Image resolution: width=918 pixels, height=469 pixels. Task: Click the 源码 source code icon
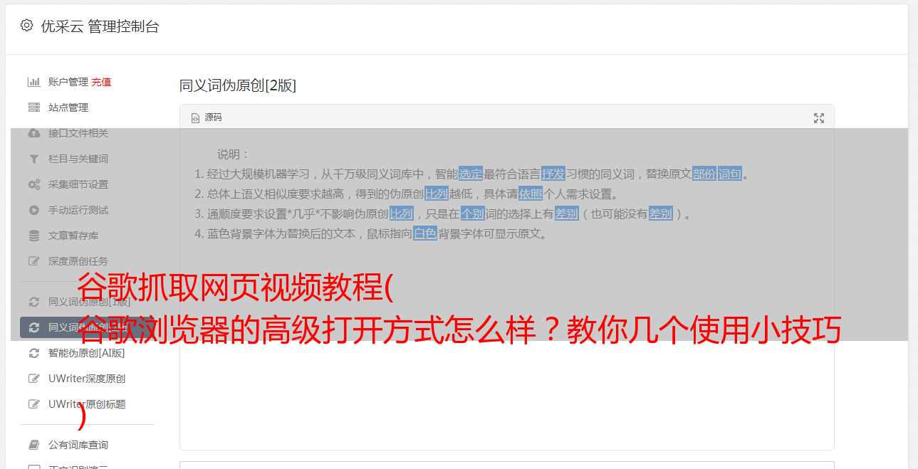[195, 118]
